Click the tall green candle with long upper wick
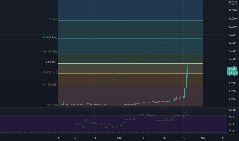 click(186, 80)
